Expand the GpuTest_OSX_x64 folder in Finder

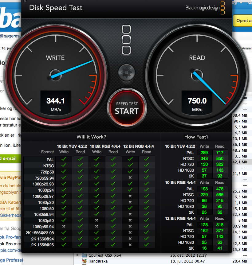[78, 255]
